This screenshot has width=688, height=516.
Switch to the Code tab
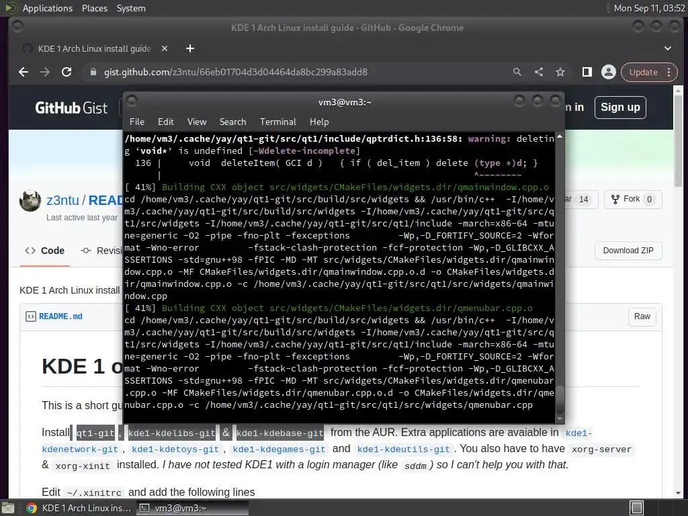coord(45,251)
